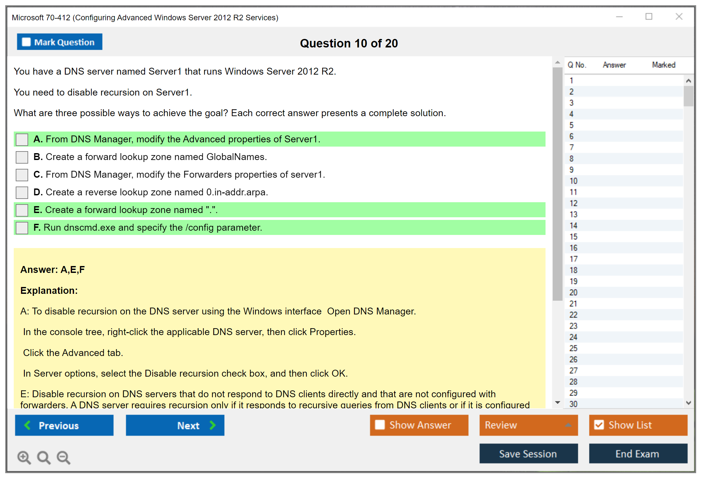704x481 pixels.
Task: Click the Save Session button
Action: (528, 454)
